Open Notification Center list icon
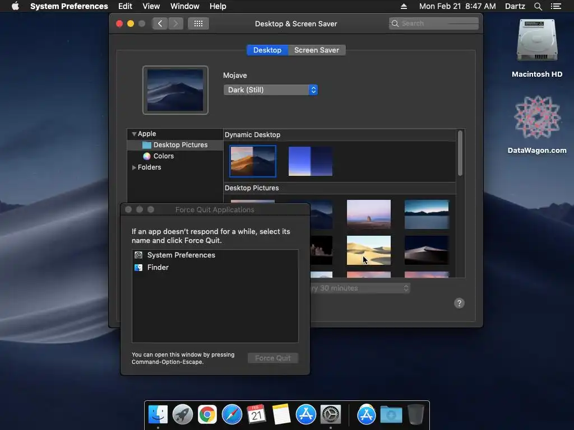 pos(556,6)
